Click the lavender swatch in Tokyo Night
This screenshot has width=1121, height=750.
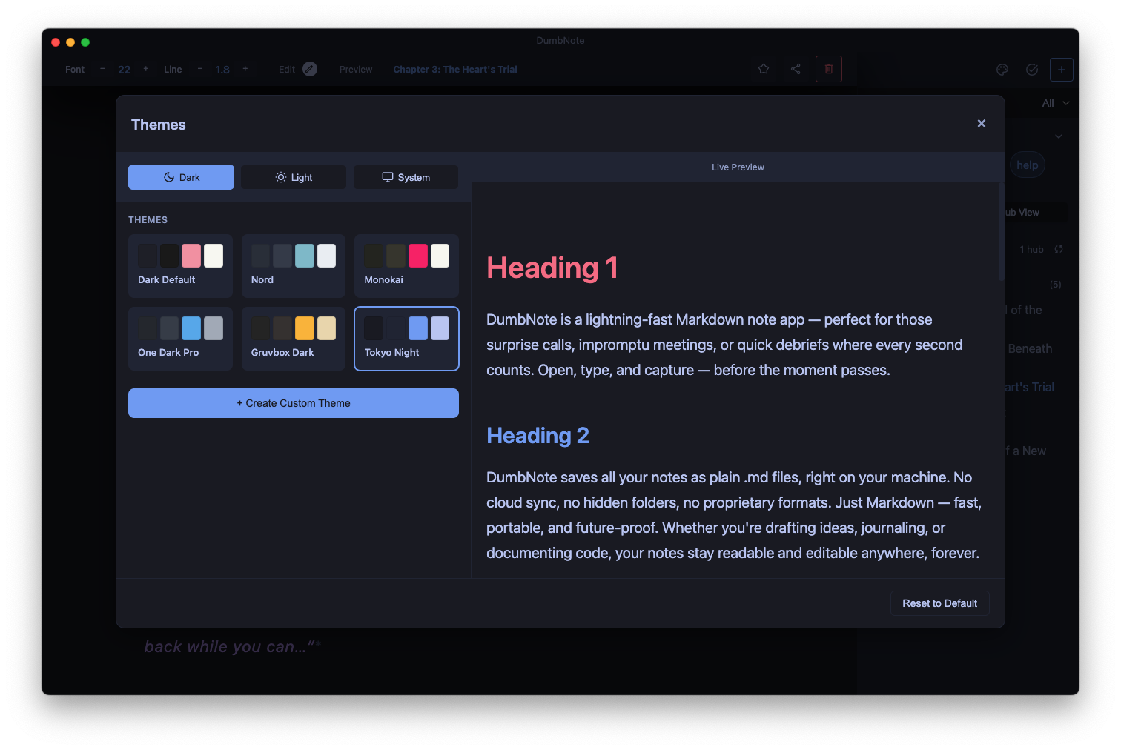point(440,328)
